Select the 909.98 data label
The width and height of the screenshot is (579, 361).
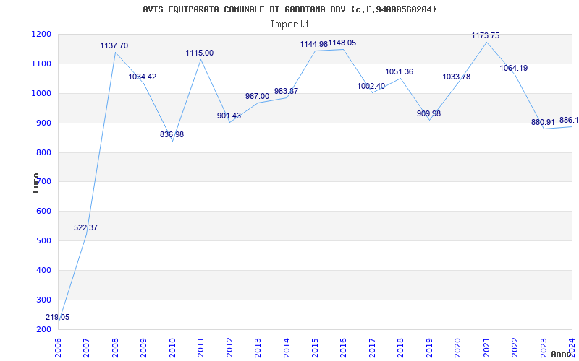tap(428, 113)
